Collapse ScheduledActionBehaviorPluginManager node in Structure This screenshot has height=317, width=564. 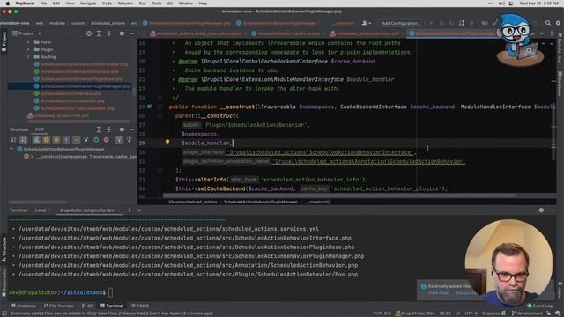point(11,149)
